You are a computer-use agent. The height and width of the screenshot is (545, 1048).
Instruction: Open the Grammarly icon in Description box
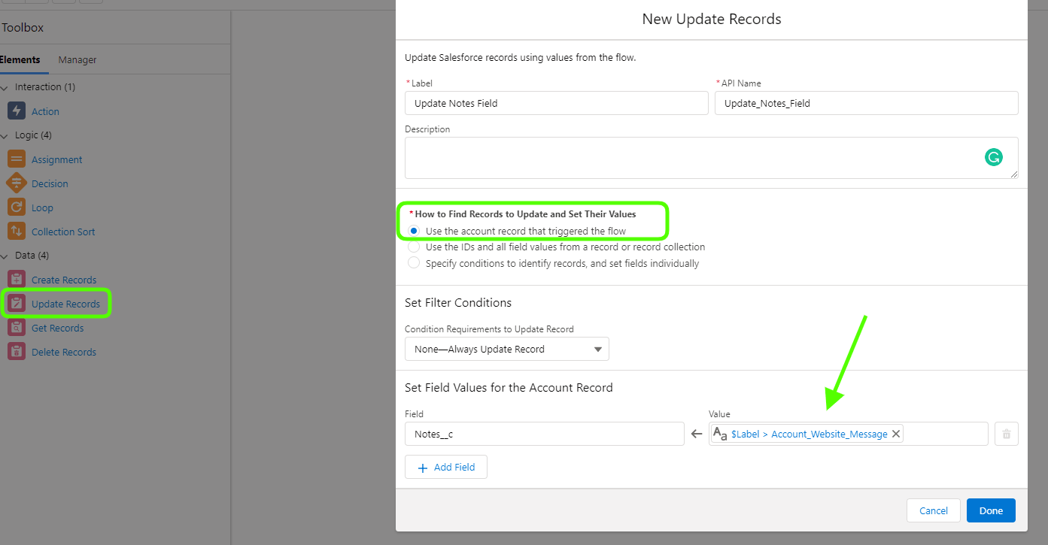pos(995,157)
